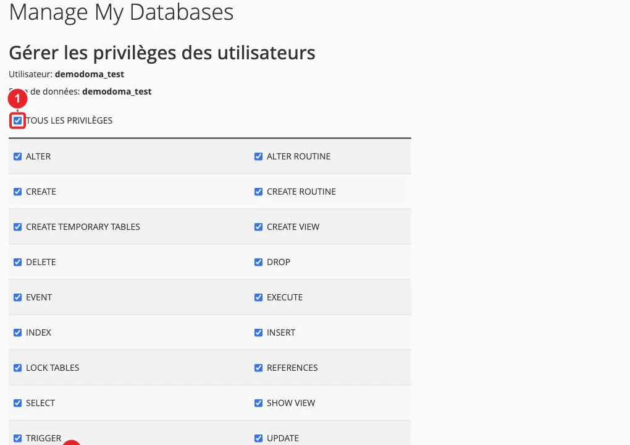Toggle the CREATE TEMPORARY TABLES checkbox
Screen dimensions: 630x445
(18, 227)
